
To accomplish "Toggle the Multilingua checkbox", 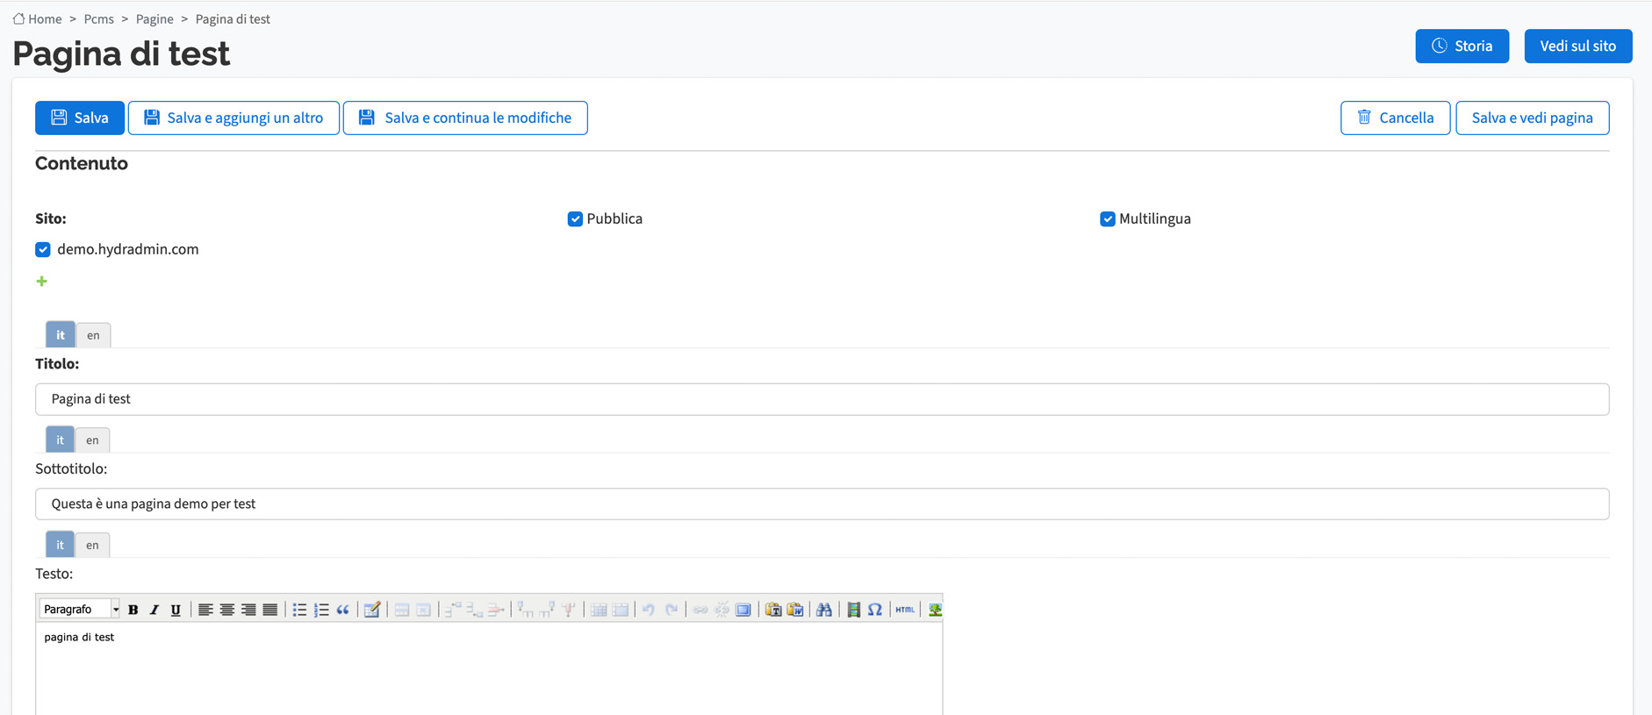I will (1108, 219).
